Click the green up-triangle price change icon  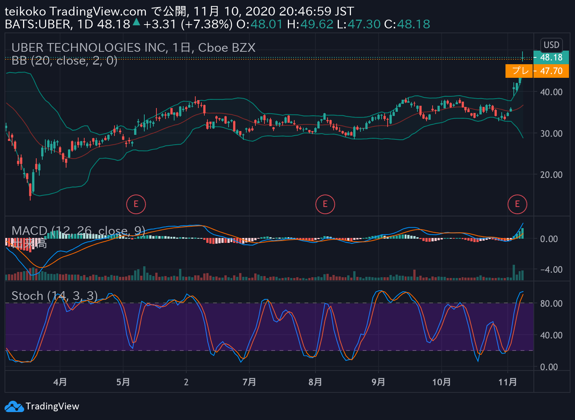coord(136,23)
